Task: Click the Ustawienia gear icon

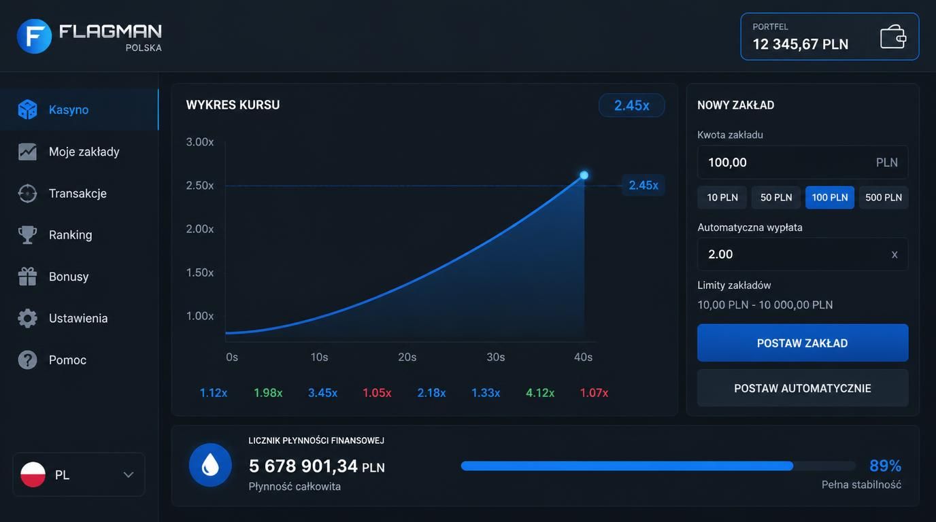Action: (27, 318)
